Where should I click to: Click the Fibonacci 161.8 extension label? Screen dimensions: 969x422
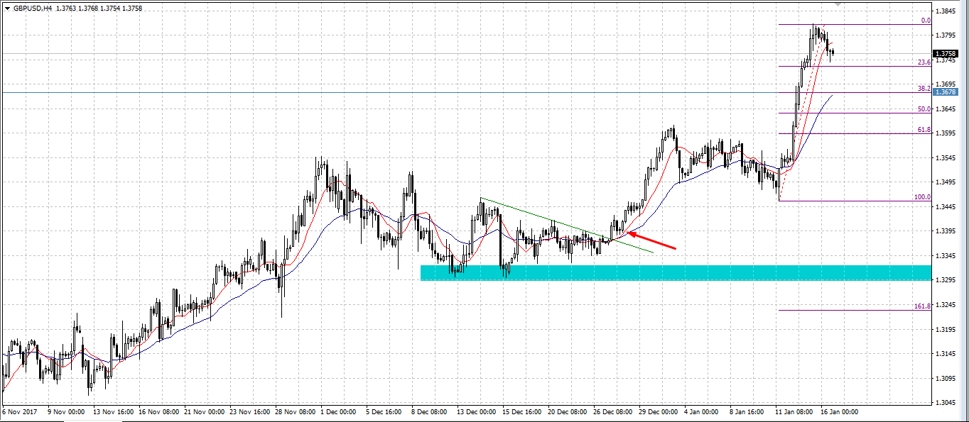coord(922,306)
